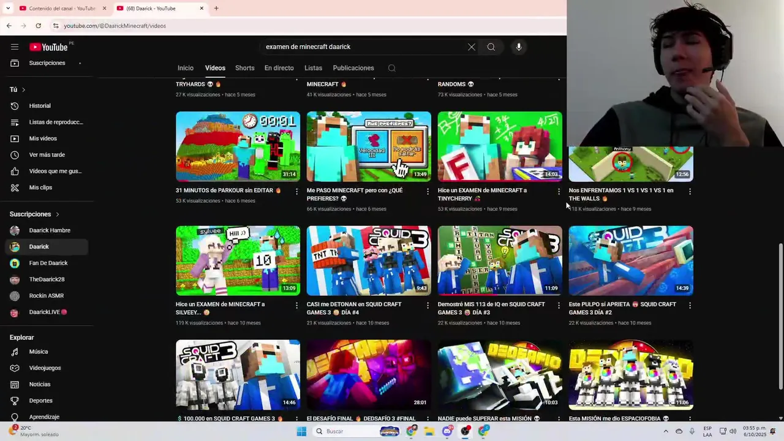Open the channel search magnifier icon
The image size is (784, 441).
pyautogui.click(x=392, y=68)
